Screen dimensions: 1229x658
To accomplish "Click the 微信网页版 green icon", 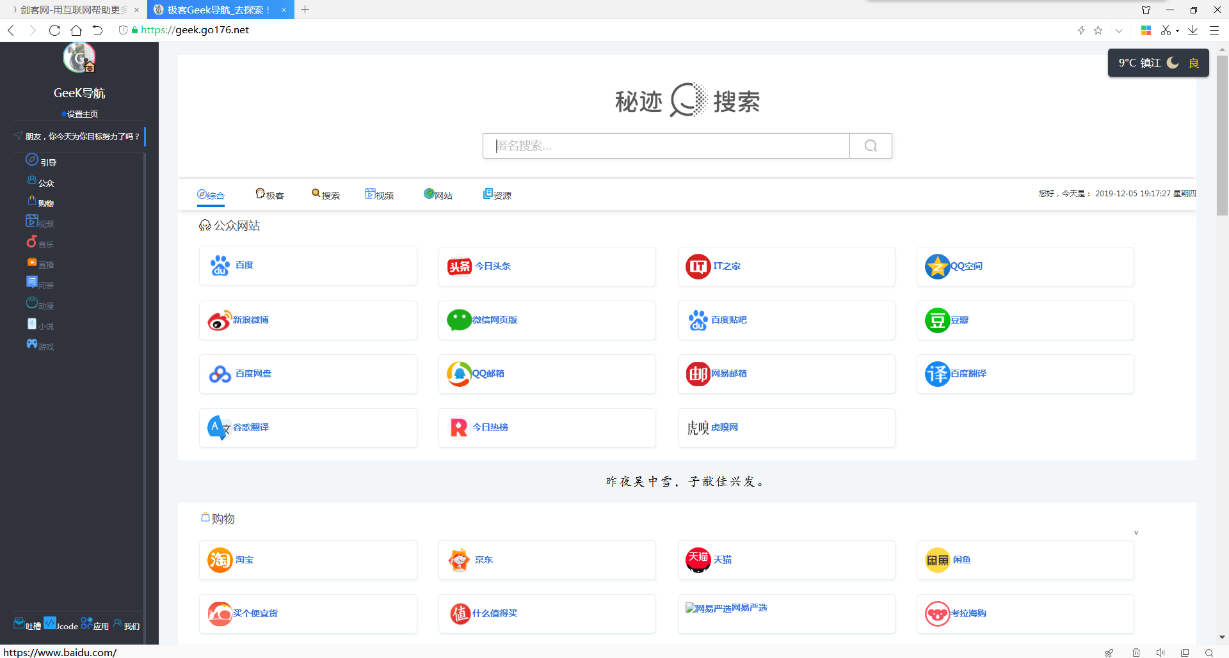I will click(459, 320).
